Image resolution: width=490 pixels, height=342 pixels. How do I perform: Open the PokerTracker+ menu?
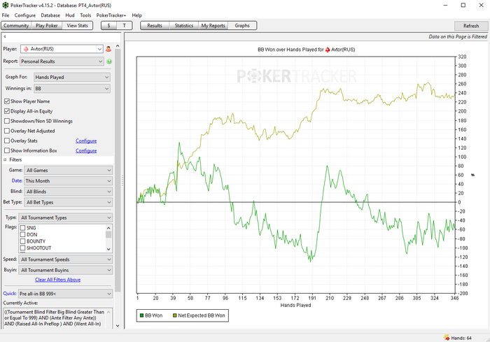click(x=111, y=15)
